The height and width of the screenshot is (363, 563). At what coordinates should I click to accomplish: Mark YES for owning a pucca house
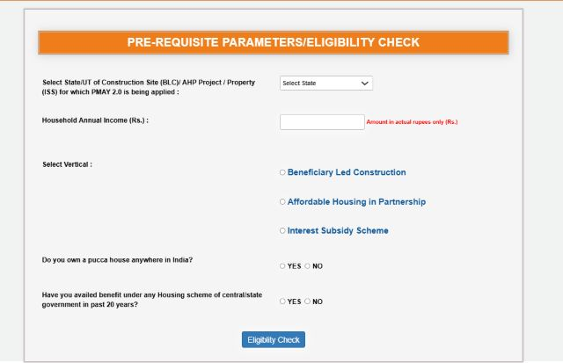[x=282, y=266]
